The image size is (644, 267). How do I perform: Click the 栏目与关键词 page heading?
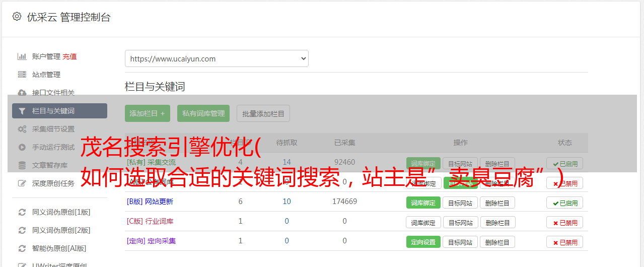(155, 87)
